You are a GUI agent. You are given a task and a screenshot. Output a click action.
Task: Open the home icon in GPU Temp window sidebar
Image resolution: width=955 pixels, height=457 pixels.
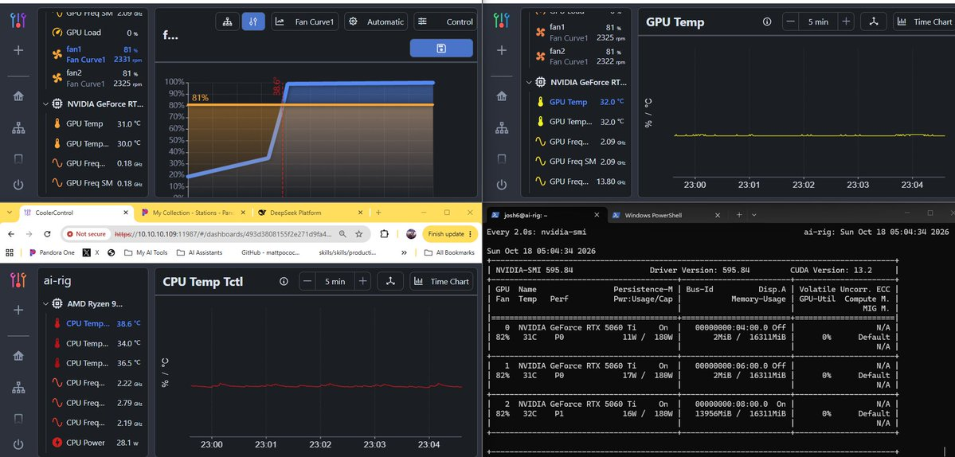pyautogui.click(x=501, y=96)
